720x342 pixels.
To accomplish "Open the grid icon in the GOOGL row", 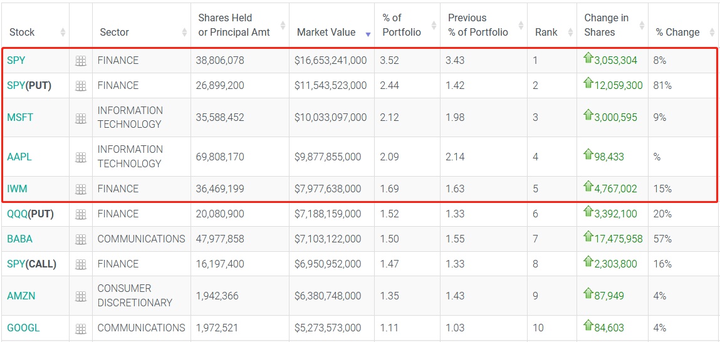I will [x=81, y=328].
